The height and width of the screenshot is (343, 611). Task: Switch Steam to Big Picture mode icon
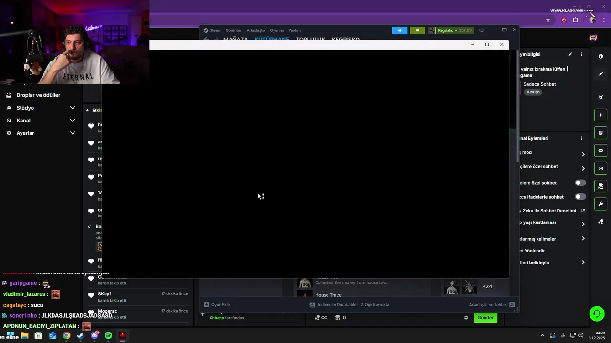pos(482,30)
